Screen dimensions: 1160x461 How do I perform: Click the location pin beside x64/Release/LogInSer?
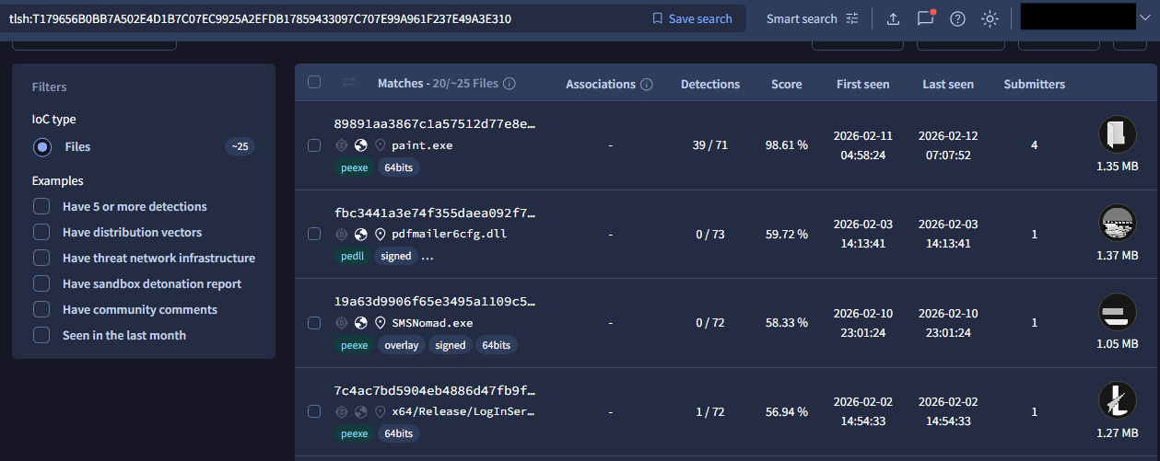[380, 411]
